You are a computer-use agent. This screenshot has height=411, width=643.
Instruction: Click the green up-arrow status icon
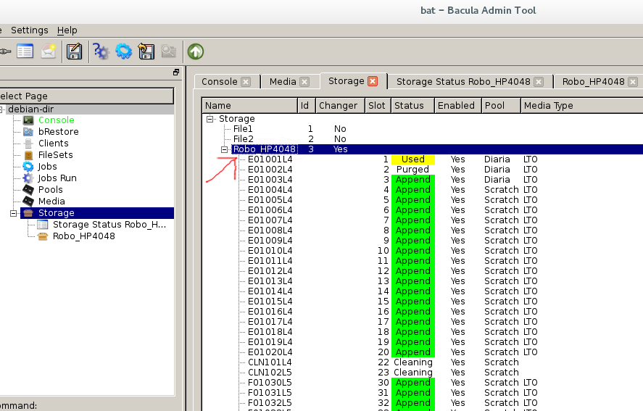[x=196, y=51]
